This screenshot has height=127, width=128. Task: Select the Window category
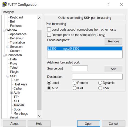pyautogui.click(x=12, y=30)
